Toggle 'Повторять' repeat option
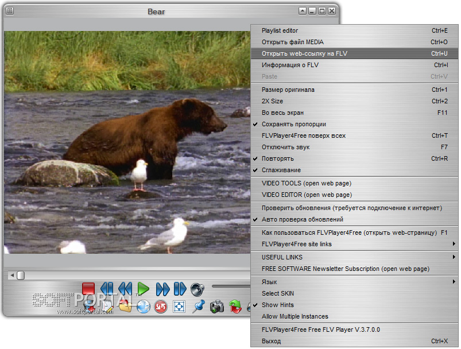 point(354,159)
